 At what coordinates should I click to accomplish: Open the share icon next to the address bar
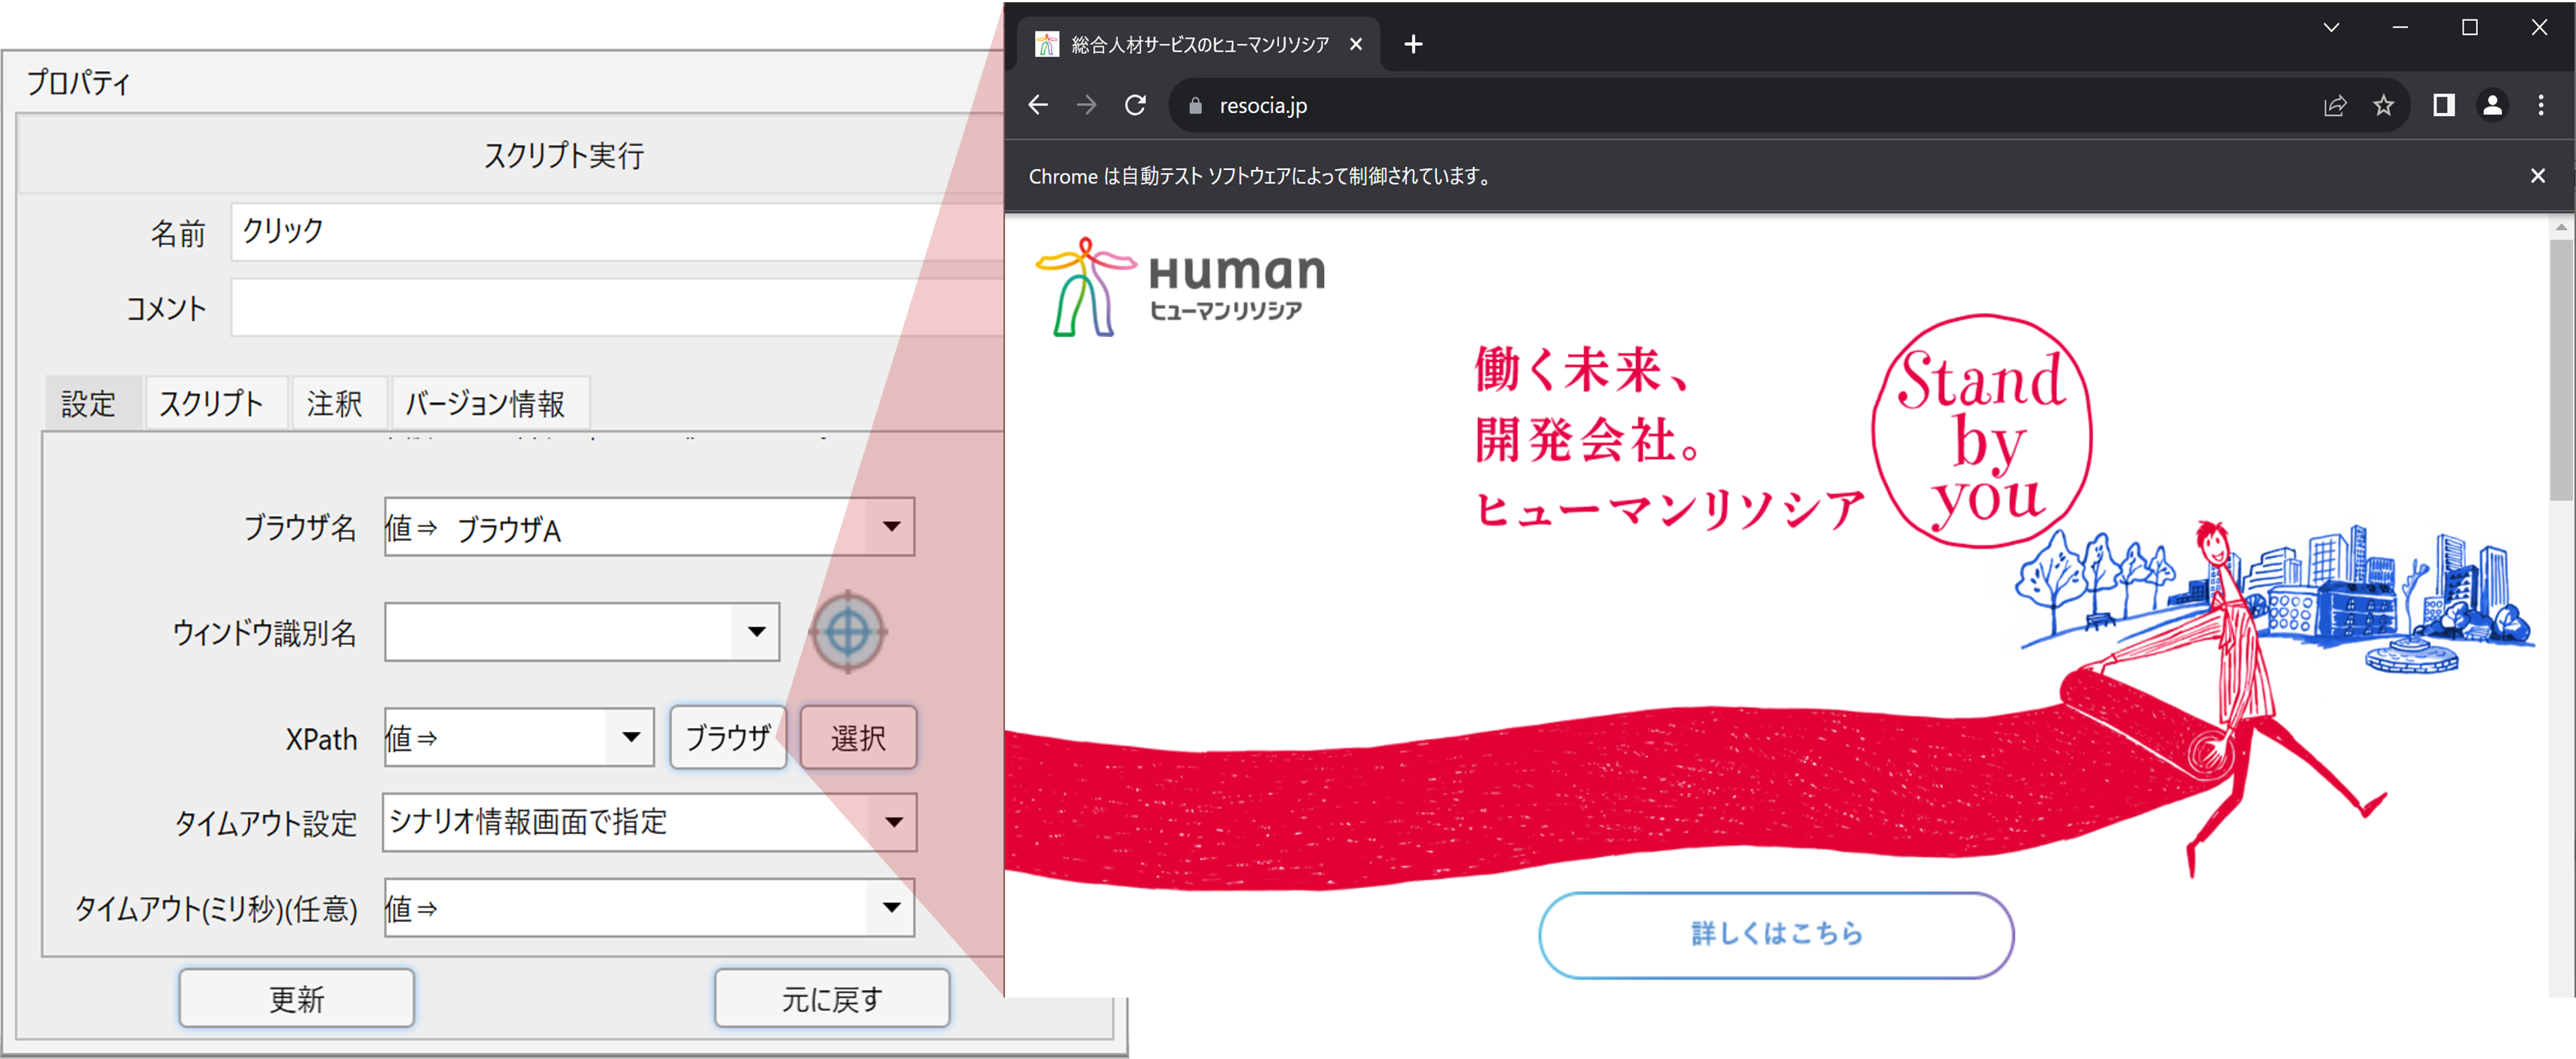coord(2335,105)
